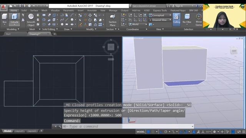Viewport: 246px width, 138px height.
Task: Expand the Draw panel
Action: click(x=68, y=29)
